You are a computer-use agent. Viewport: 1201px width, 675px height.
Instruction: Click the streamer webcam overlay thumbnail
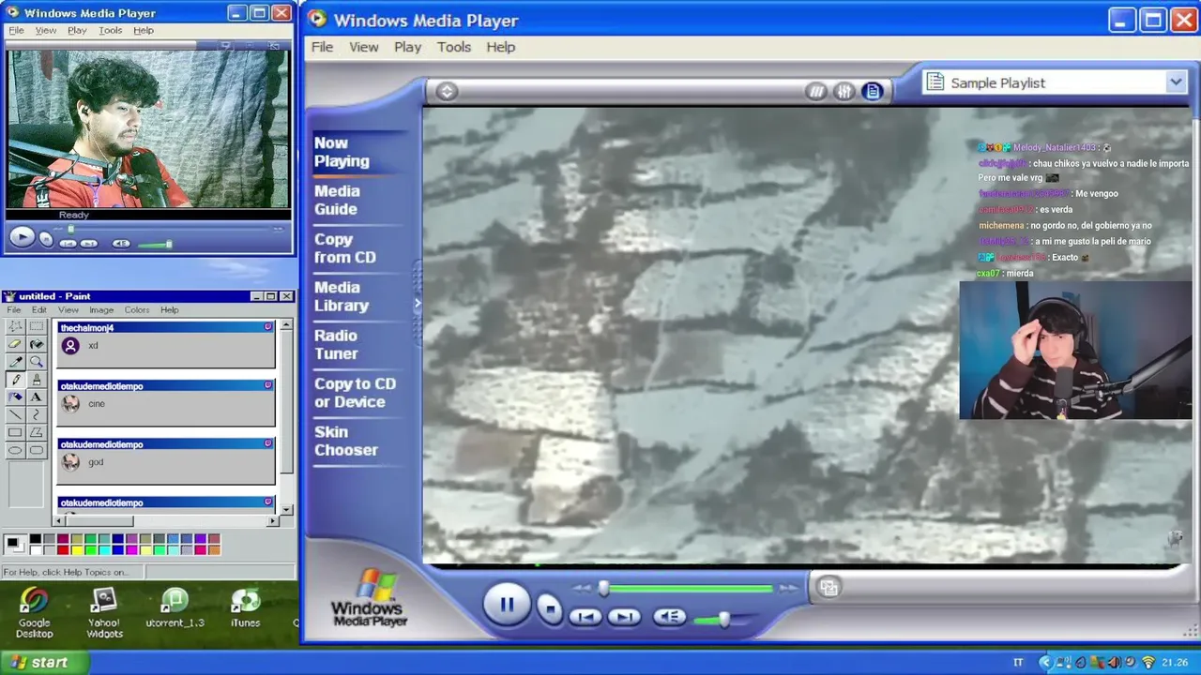[x=1075, y=350]
